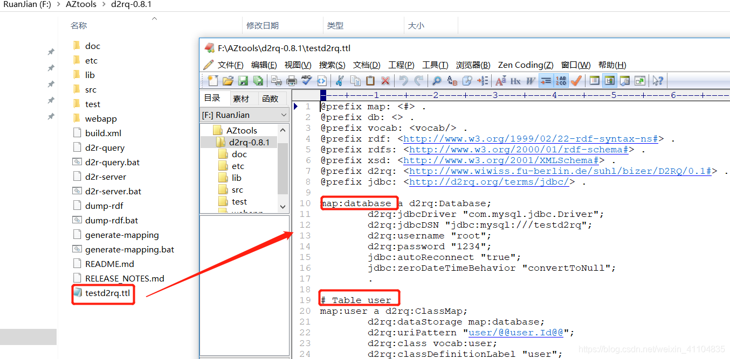Click the Copy toolbar icon

point(355,81)
